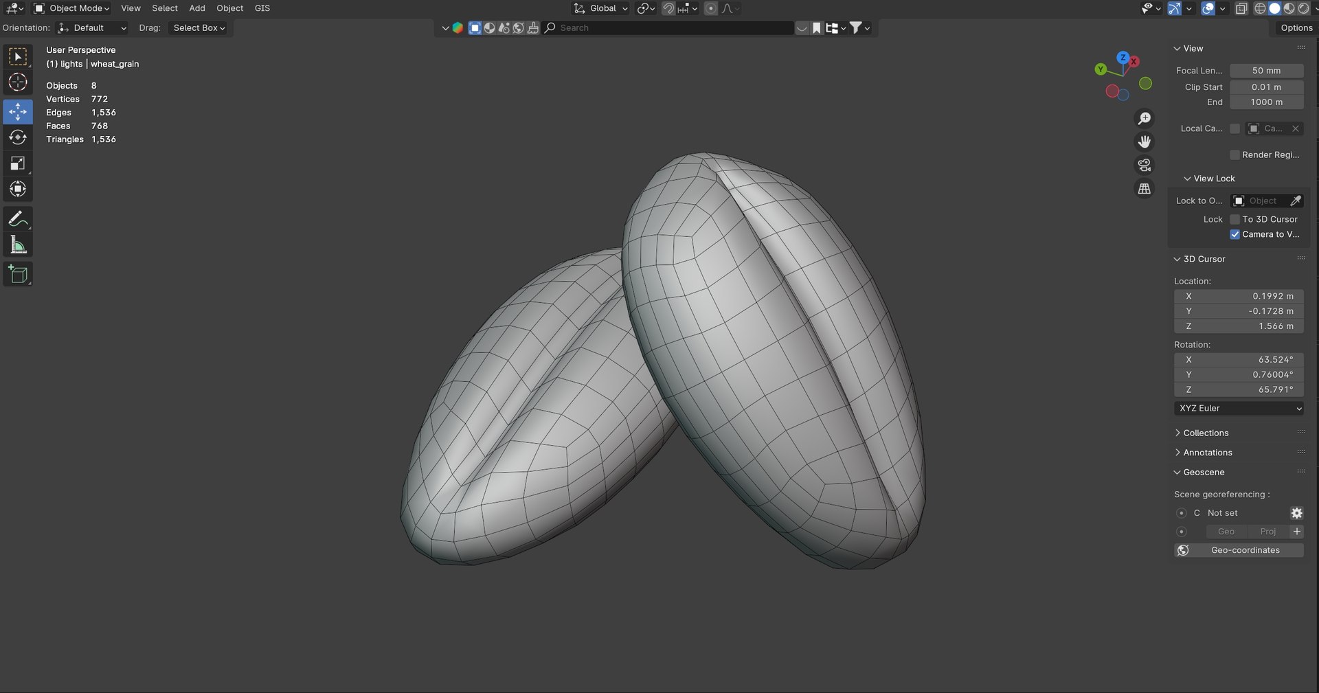Screen dimensions: 1319x693
Task: Click the pan hand viewport button
Action: (x=1144, y=141)
